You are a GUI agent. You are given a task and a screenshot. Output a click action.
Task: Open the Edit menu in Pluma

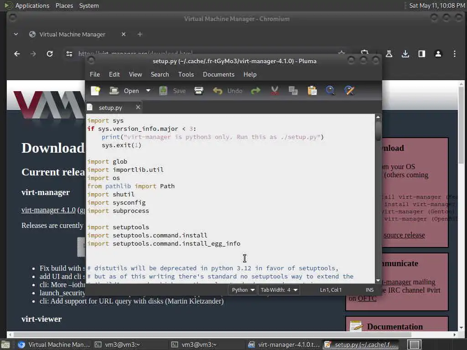114,74
